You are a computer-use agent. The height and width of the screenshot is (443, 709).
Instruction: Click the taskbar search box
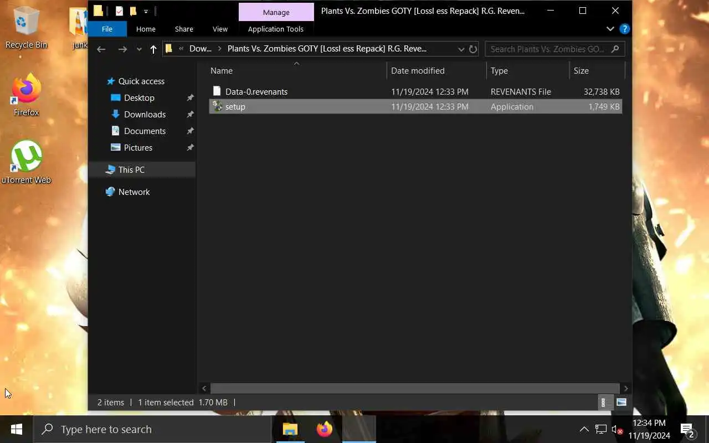click(152, 429)
